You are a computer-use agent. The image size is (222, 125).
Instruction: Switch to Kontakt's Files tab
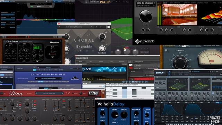[x=91, y=62]
